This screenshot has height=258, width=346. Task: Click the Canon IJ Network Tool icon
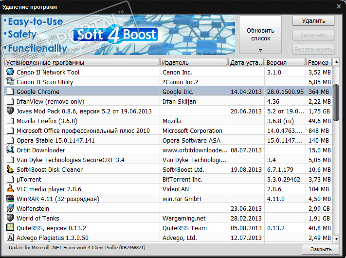[10, 72]
